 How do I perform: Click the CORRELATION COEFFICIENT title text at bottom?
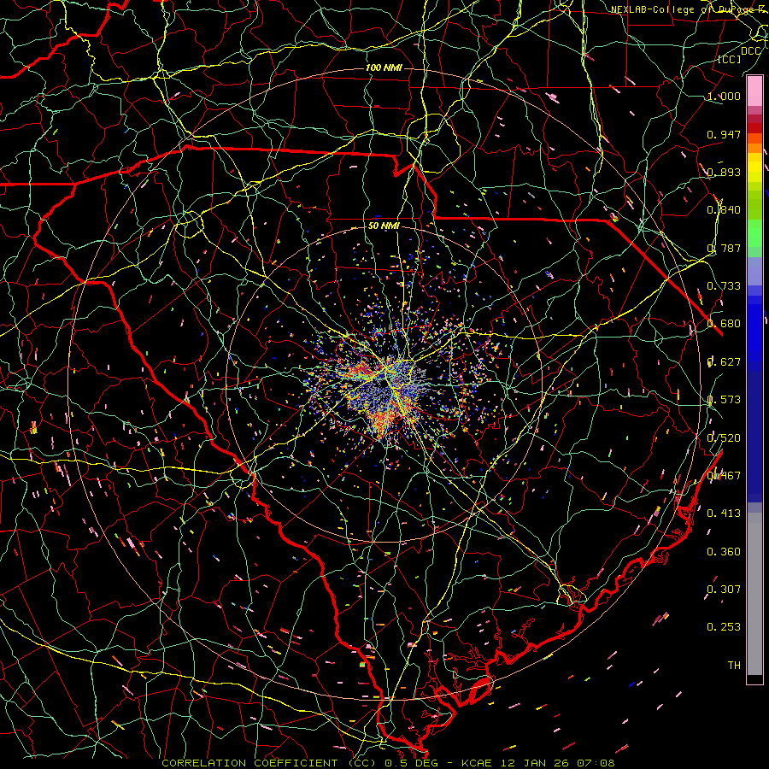click(x=249, y=763)
